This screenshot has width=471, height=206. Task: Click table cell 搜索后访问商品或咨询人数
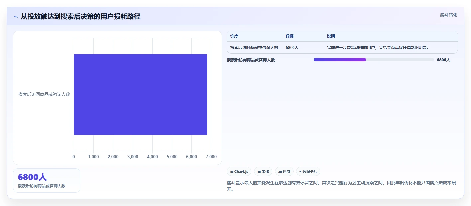254,48
